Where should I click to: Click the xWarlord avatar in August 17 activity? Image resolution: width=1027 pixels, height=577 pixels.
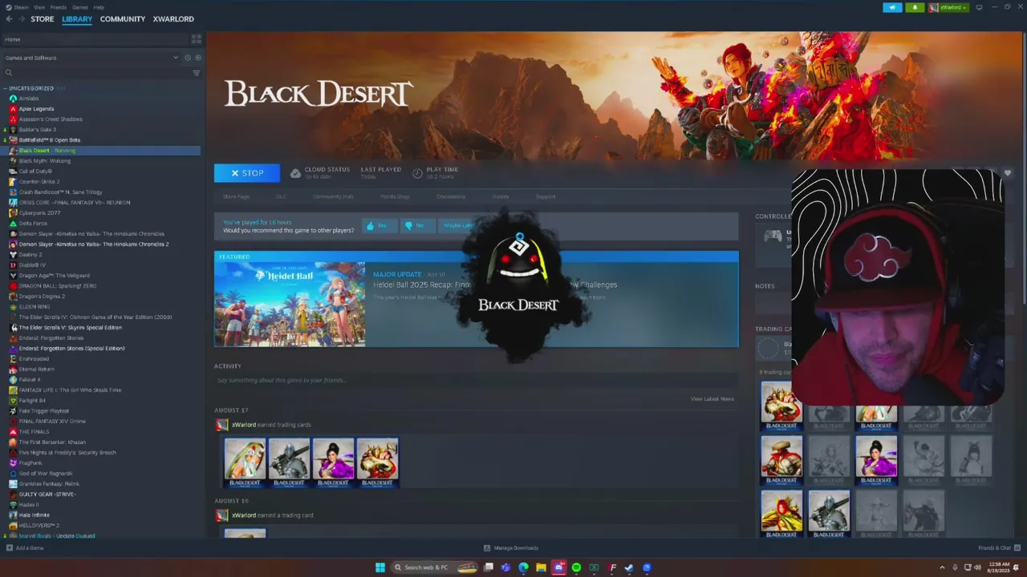pos(222,425)
